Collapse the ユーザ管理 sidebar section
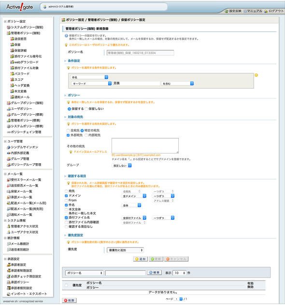 [5, 141]
